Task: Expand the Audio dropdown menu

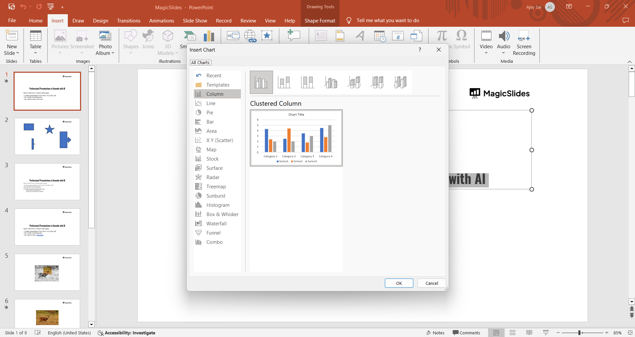Action: tap(503, 53)
